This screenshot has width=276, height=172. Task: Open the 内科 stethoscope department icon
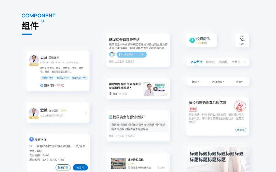pyautogui.click(x=242, y=38)
